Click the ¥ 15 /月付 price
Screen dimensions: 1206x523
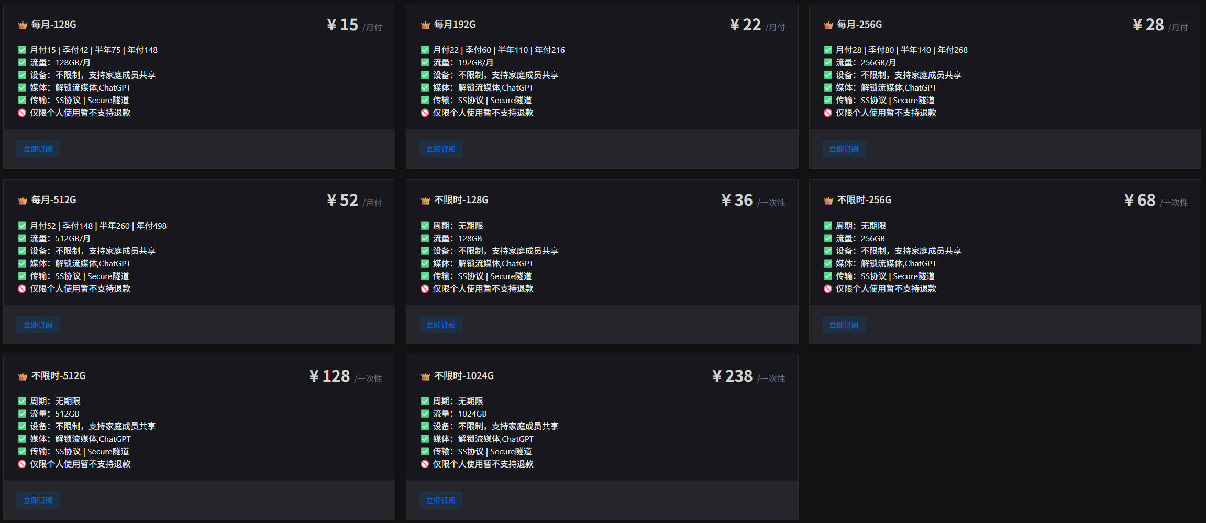pyautogui.click(x=355, y=25)
